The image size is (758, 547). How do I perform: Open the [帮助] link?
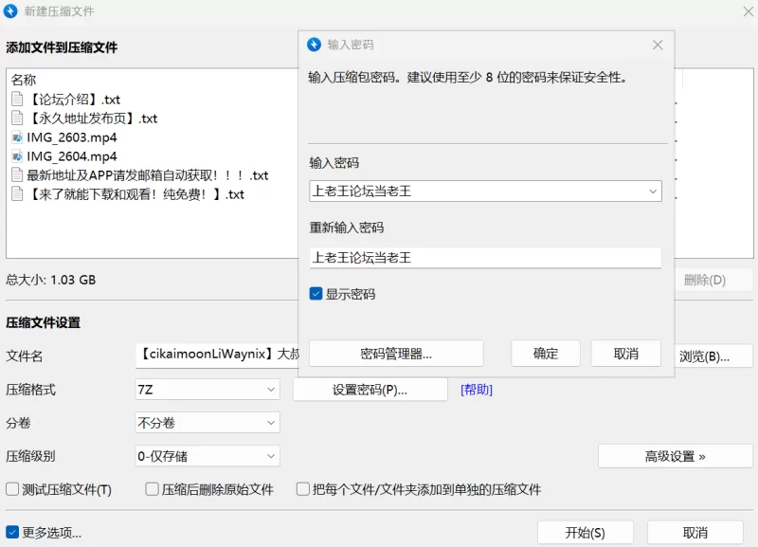477,390
